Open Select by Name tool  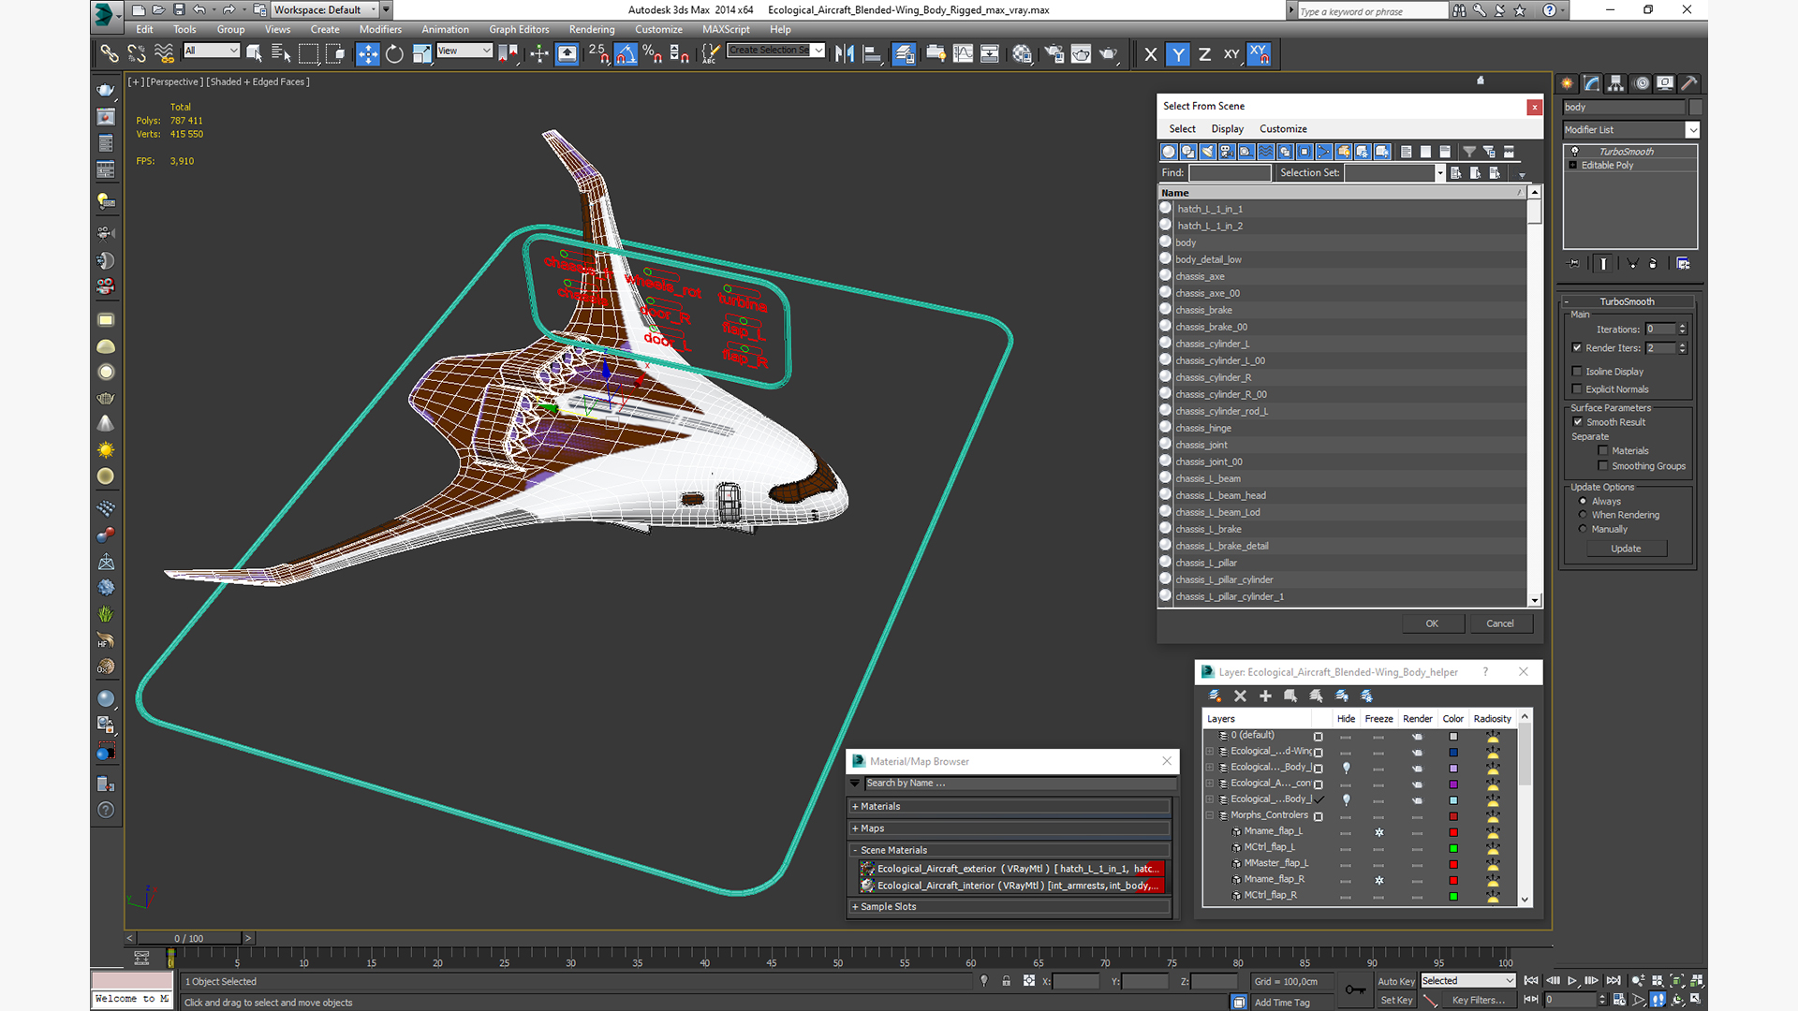click(281, 54)
